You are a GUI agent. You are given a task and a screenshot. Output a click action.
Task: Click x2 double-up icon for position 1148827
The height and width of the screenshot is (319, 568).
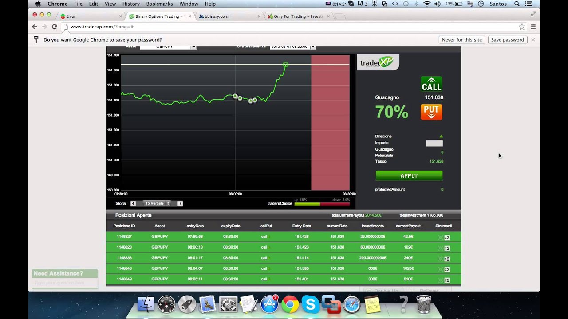pos(447,237)
